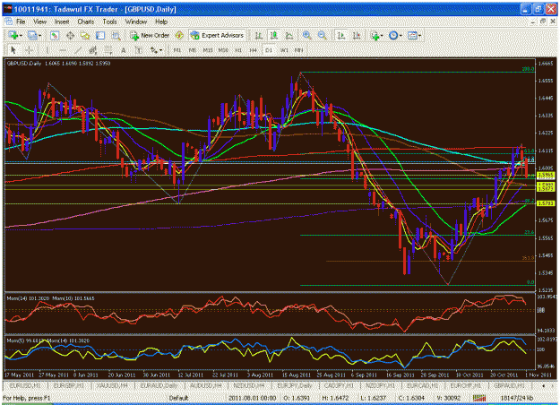Open the Terminal window icon
560x405 pixels.
100,35
